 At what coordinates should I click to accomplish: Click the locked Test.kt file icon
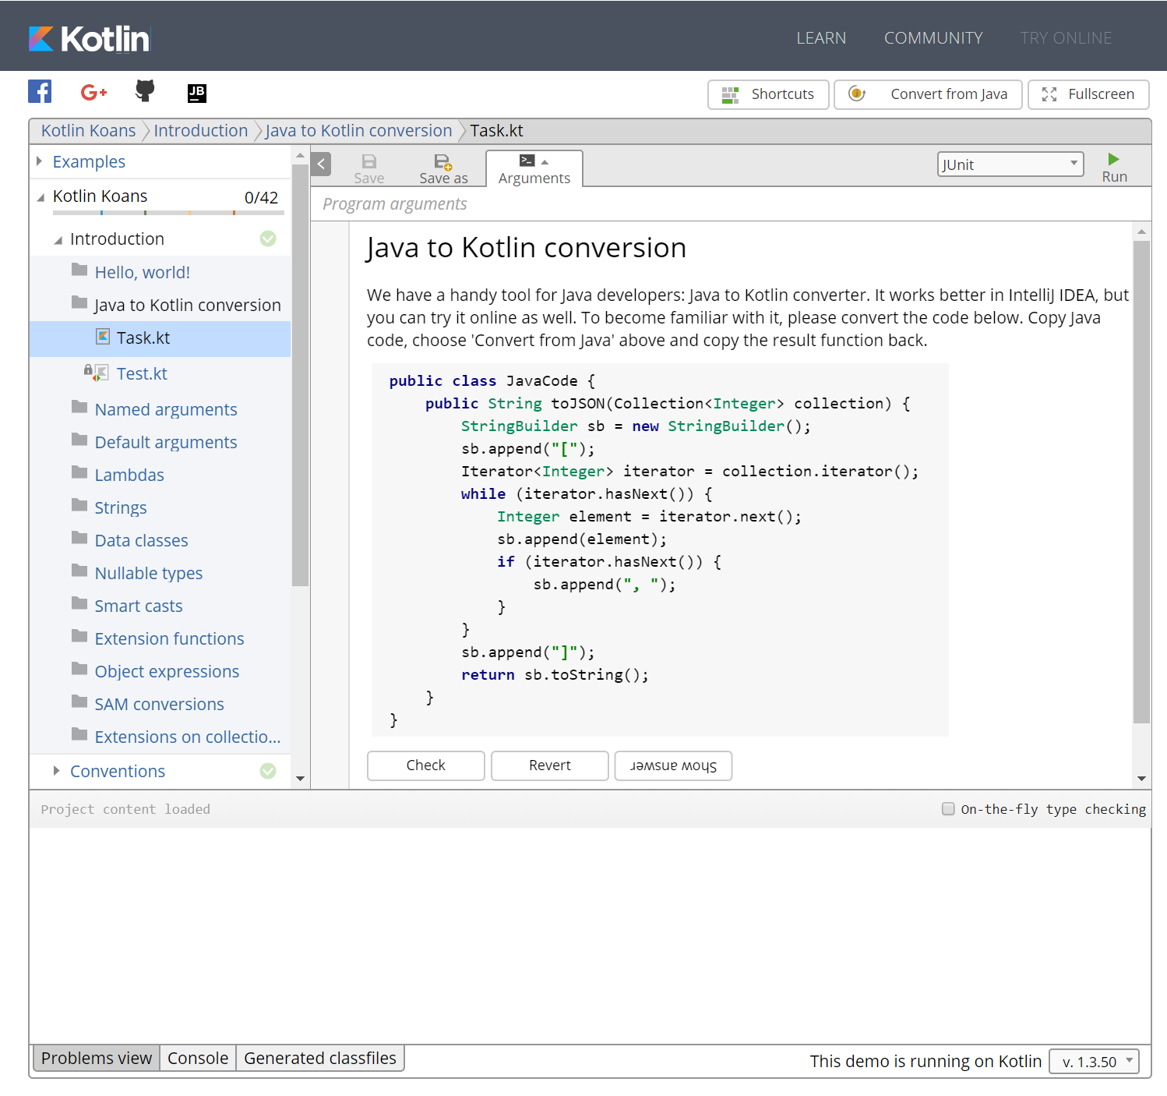pyautogui.click(x=96, y=373)
